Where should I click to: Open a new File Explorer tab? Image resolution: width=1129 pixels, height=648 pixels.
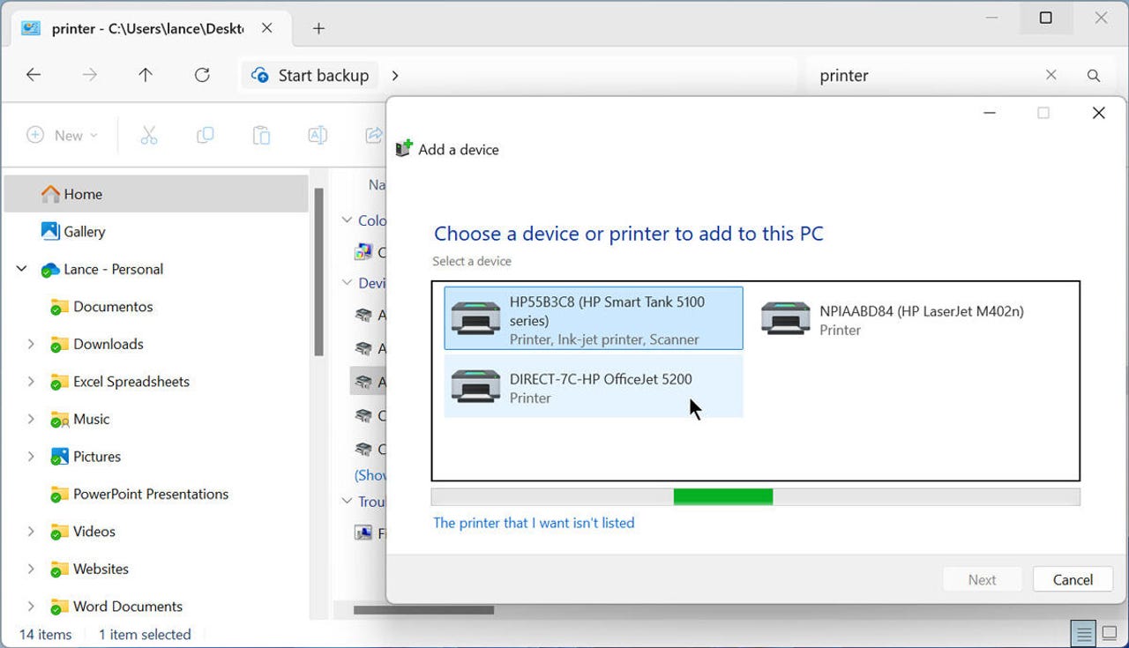coord(319,28)
